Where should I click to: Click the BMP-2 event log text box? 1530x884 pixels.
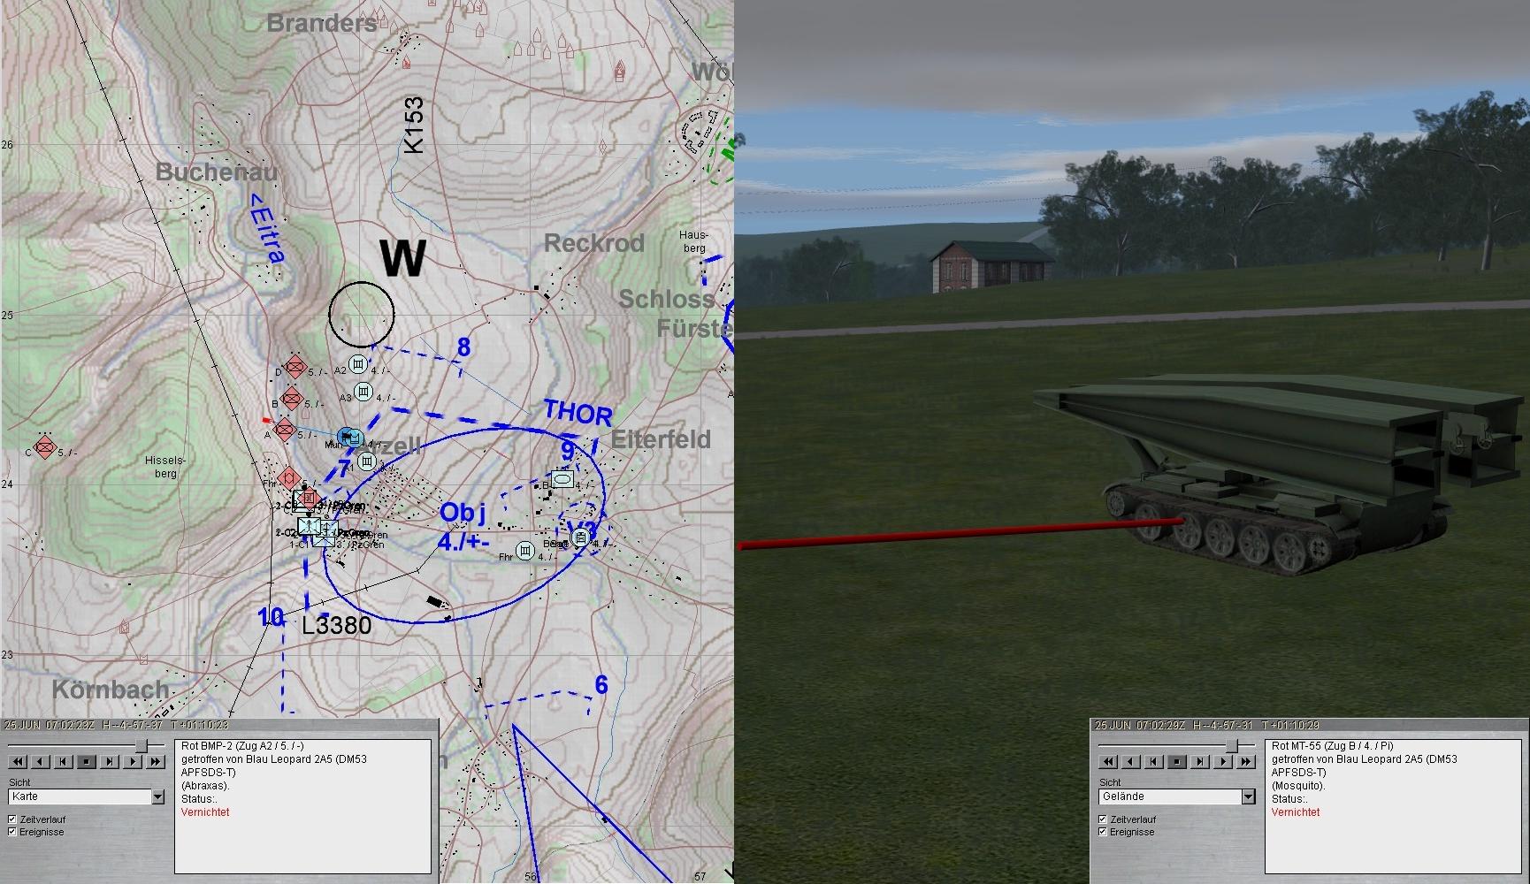302,804
